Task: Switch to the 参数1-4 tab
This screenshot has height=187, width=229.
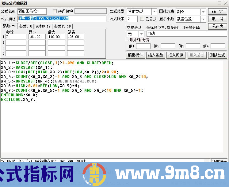Action: tap(9, 26)
